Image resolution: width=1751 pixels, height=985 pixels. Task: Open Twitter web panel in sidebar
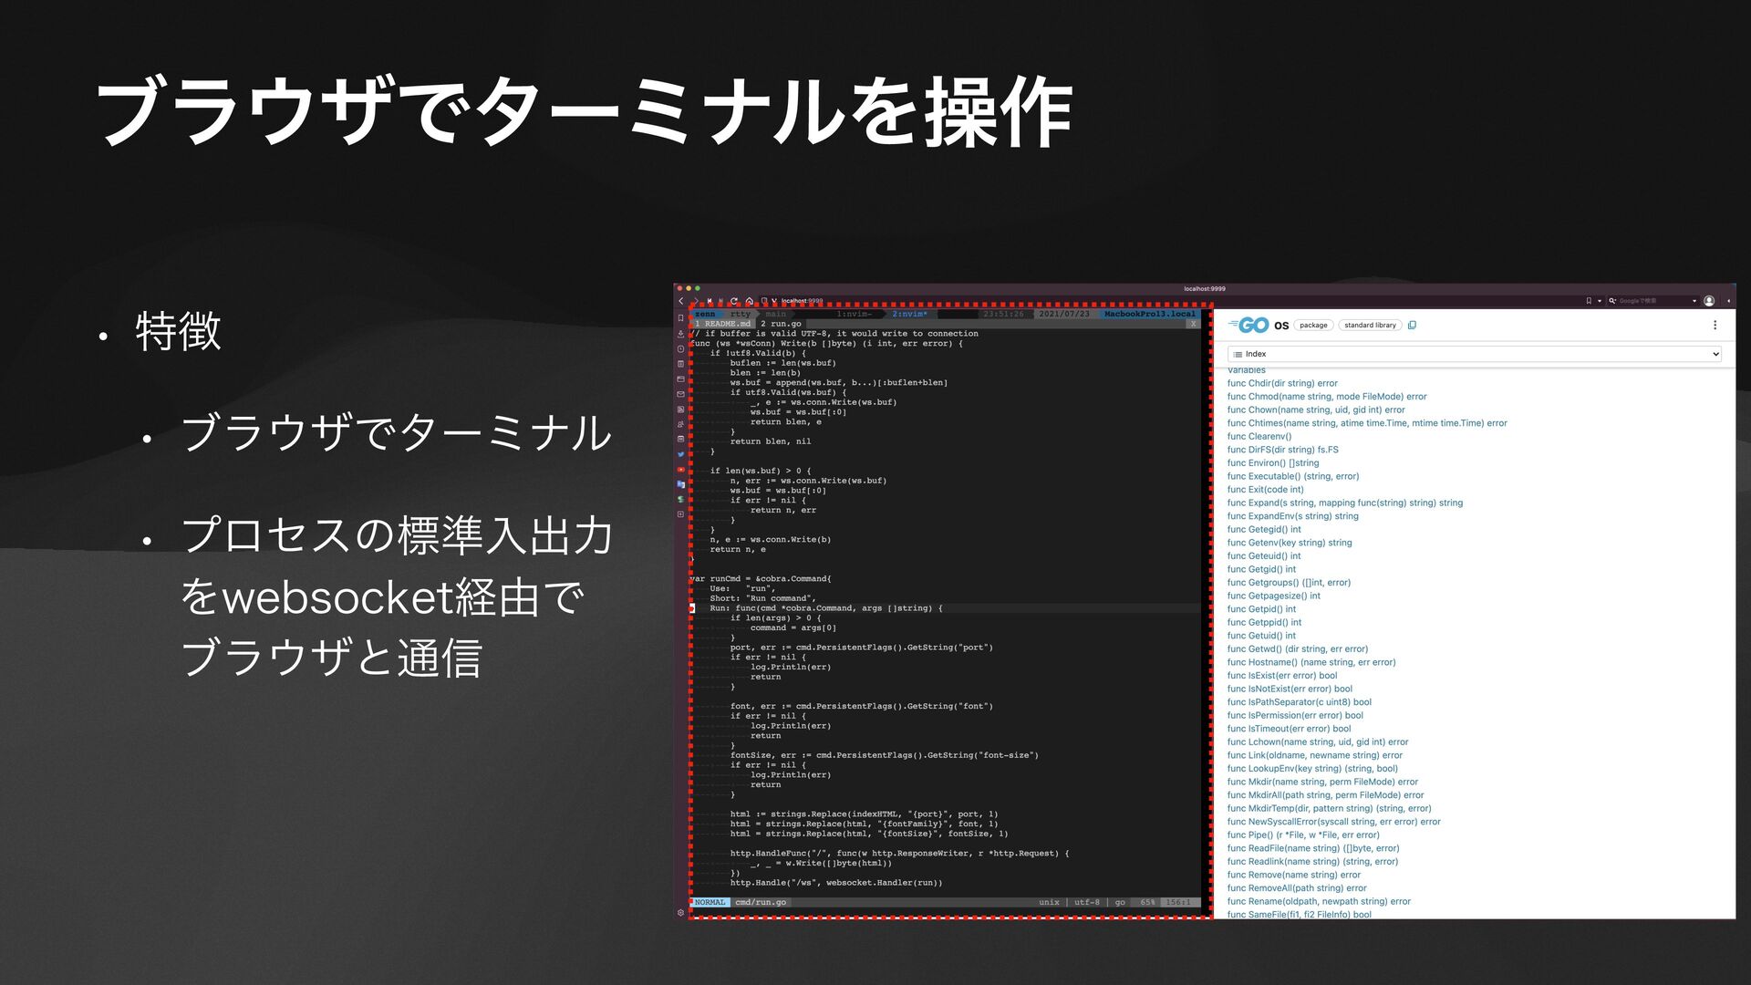[x=681, y=454]
